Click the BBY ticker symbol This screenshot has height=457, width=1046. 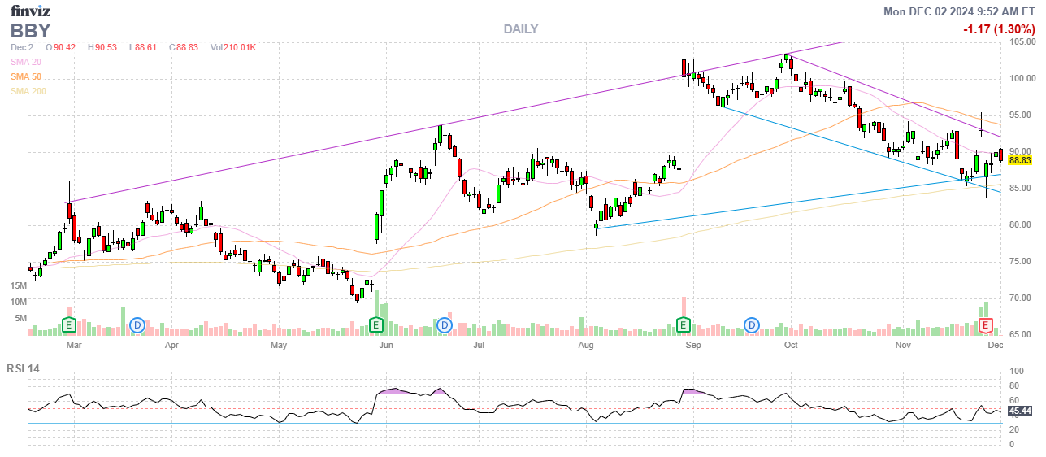31,31
